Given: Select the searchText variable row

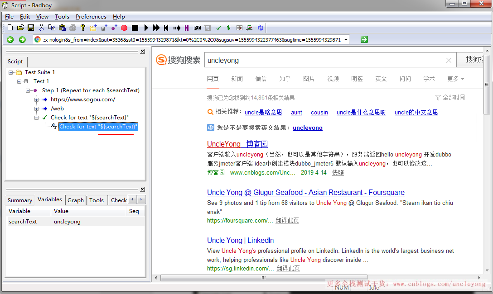Looking at the screenshot, I should pyautogui.click(x=75, y=222).
